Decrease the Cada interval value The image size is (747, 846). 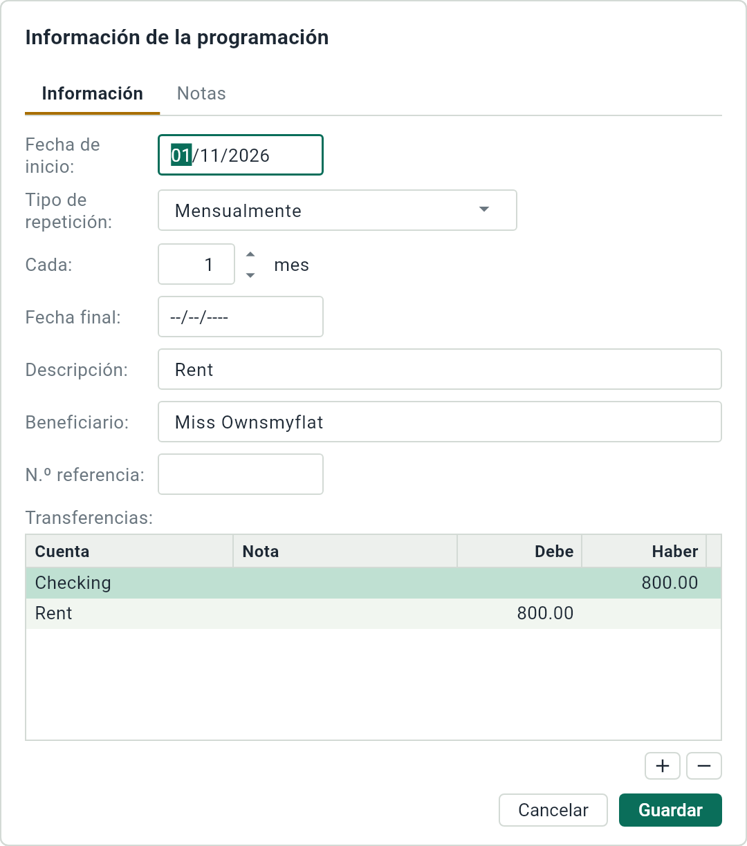(x=250, y=274)
